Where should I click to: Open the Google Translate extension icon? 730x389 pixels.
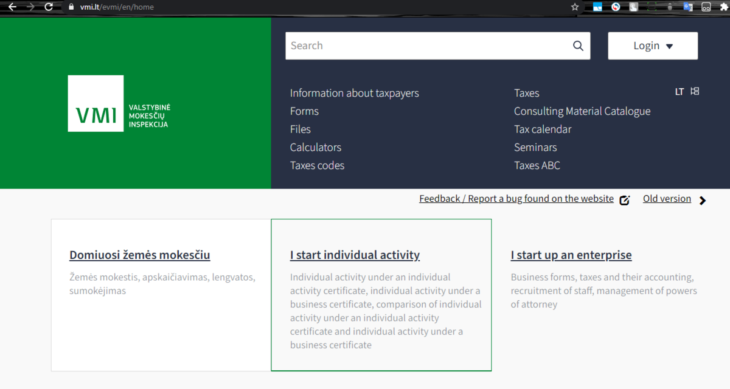[x=688, y=7]
